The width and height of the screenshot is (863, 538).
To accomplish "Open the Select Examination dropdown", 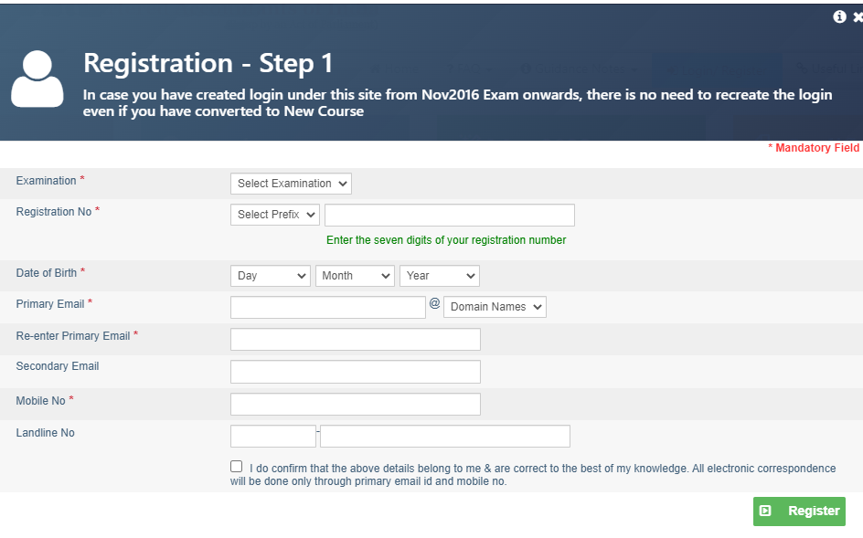I will point(291,184).
